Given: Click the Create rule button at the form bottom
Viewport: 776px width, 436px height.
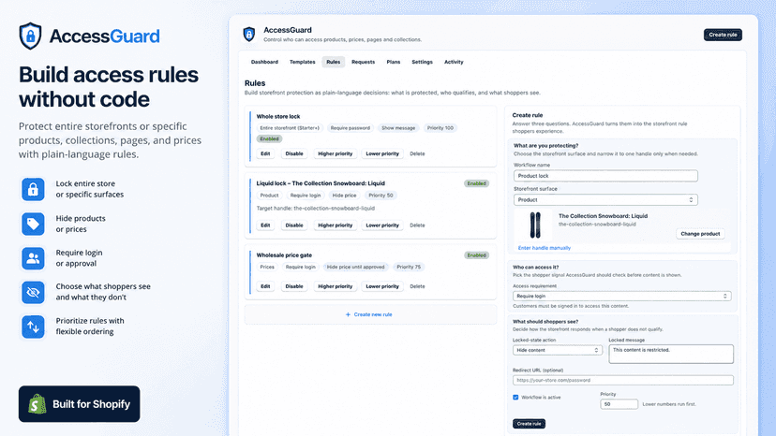Looking at the screenshot, I should tap(529, 424).
